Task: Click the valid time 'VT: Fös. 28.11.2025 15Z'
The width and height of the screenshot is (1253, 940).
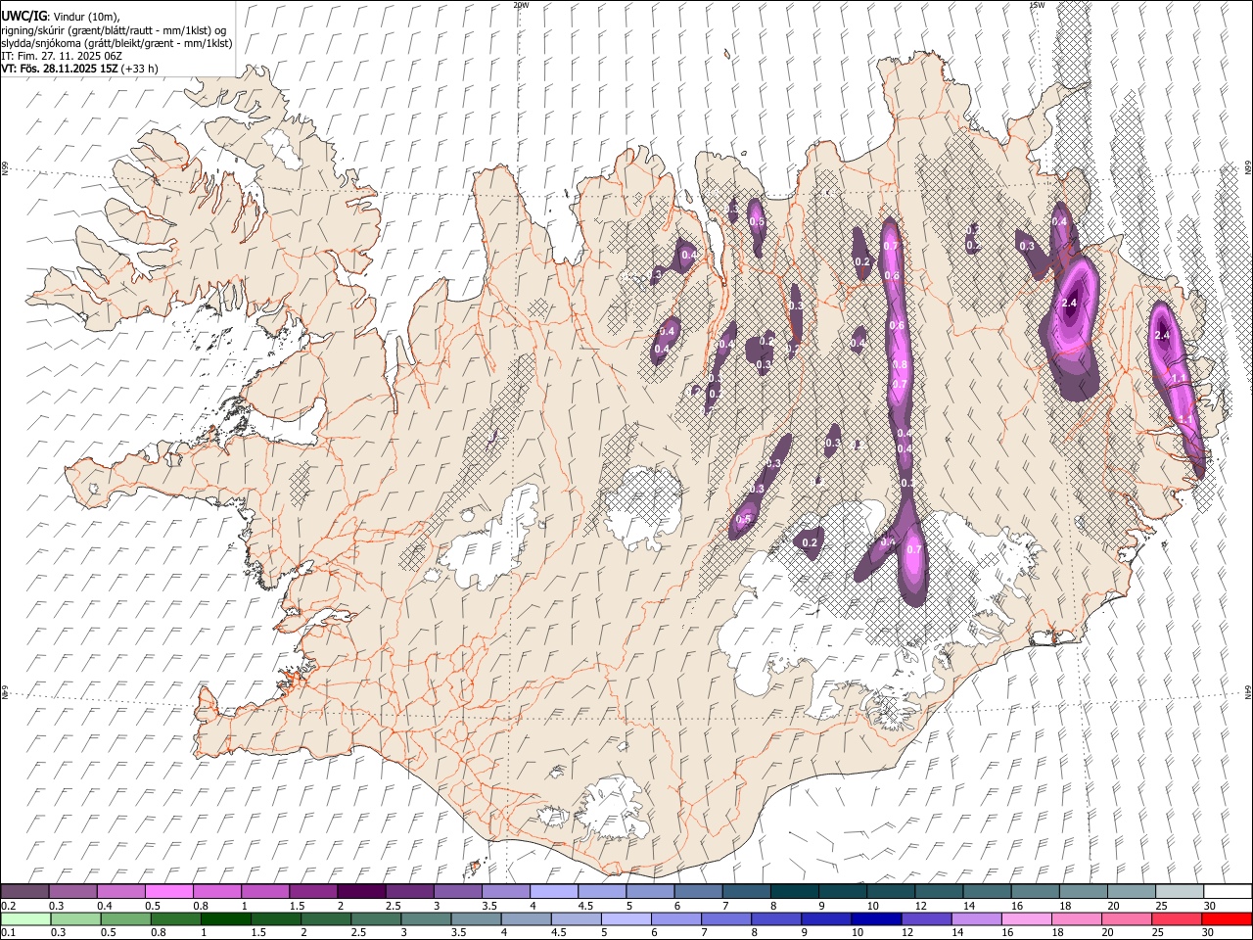Action: pos(60,69)
